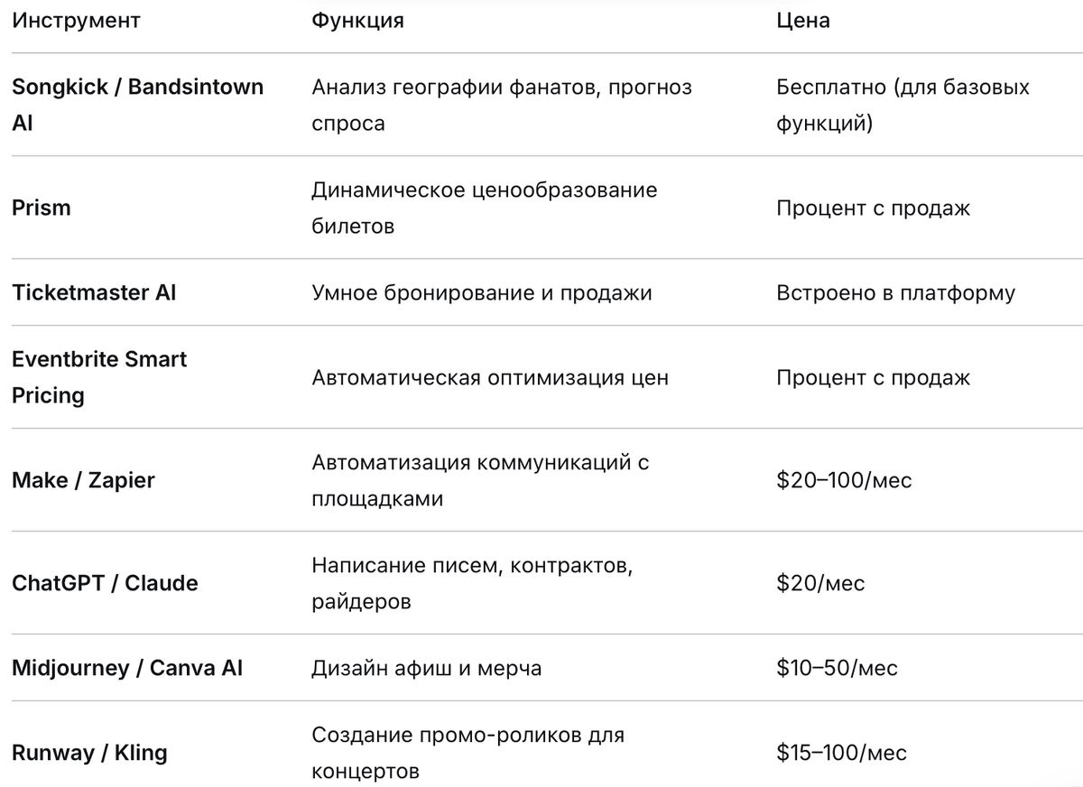Select the $15–100/мес price cell
This screenshot has width=1083, height=787.
coord(842,753)
